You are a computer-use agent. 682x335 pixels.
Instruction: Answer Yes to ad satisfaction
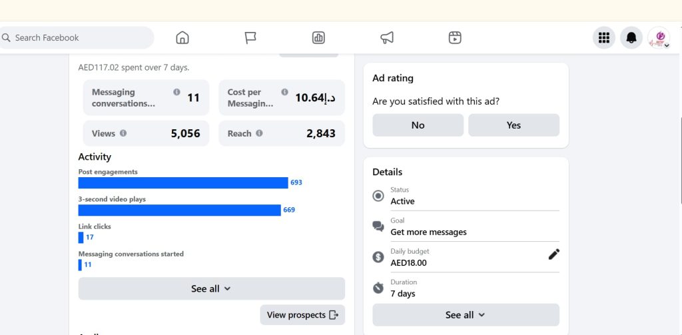tap(513, 125)
